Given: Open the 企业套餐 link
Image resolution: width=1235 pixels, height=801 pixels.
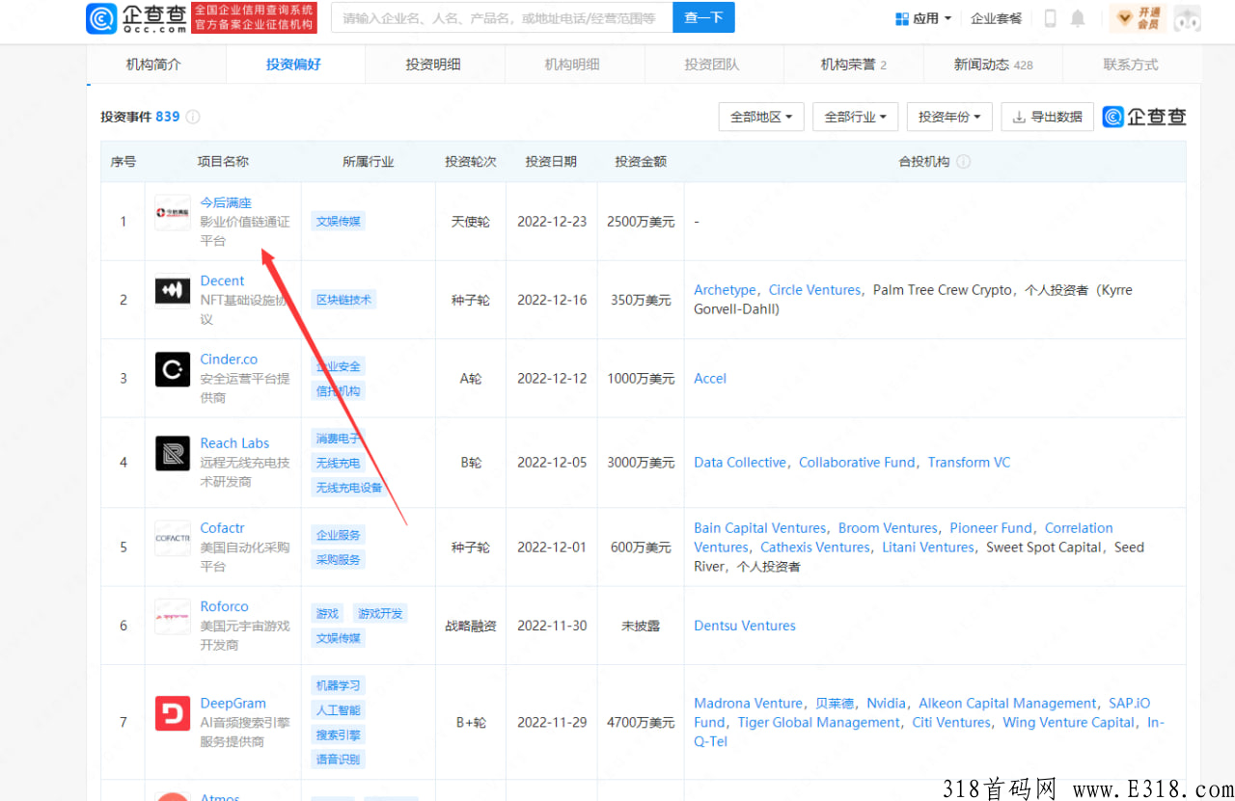Looking at the screenshot, I should pos(996,18).
